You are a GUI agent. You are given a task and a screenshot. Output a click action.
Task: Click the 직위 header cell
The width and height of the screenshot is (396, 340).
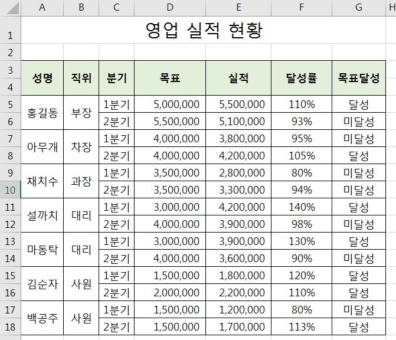(x=81, y=78)
